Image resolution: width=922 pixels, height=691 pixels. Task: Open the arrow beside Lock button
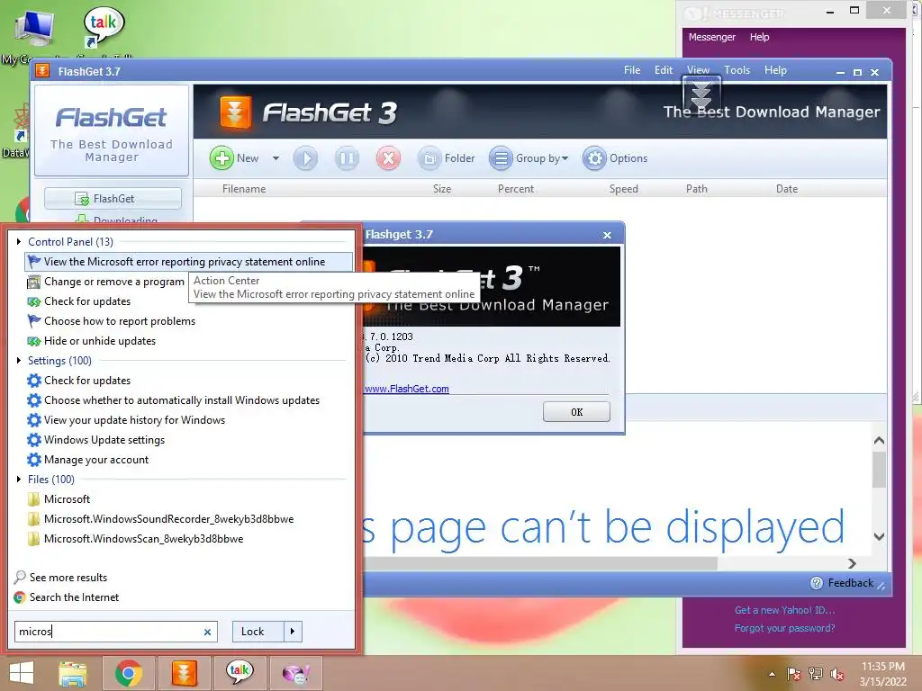tap(293, 632)
